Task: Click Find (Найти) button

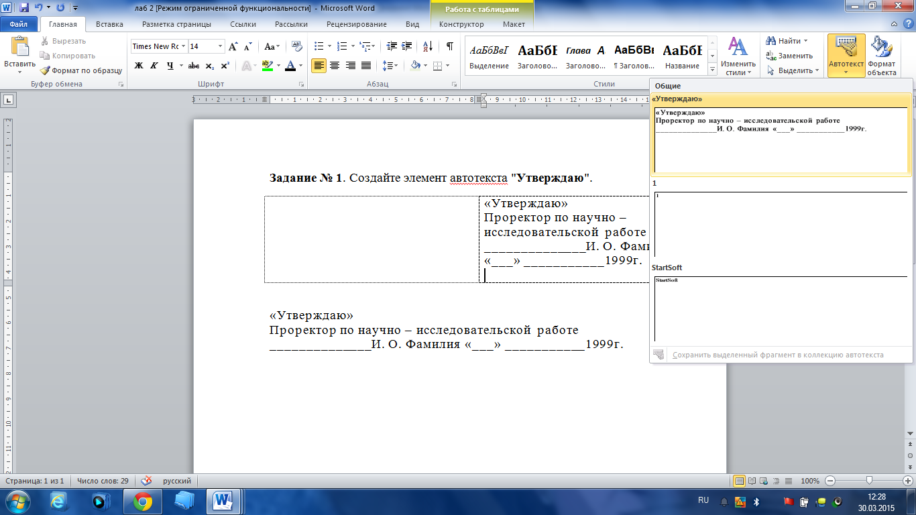Action: click(787, 41)
